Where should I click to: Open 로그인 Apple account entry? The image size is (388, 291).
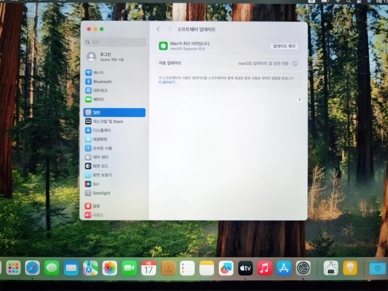click(x=114, y=57)
